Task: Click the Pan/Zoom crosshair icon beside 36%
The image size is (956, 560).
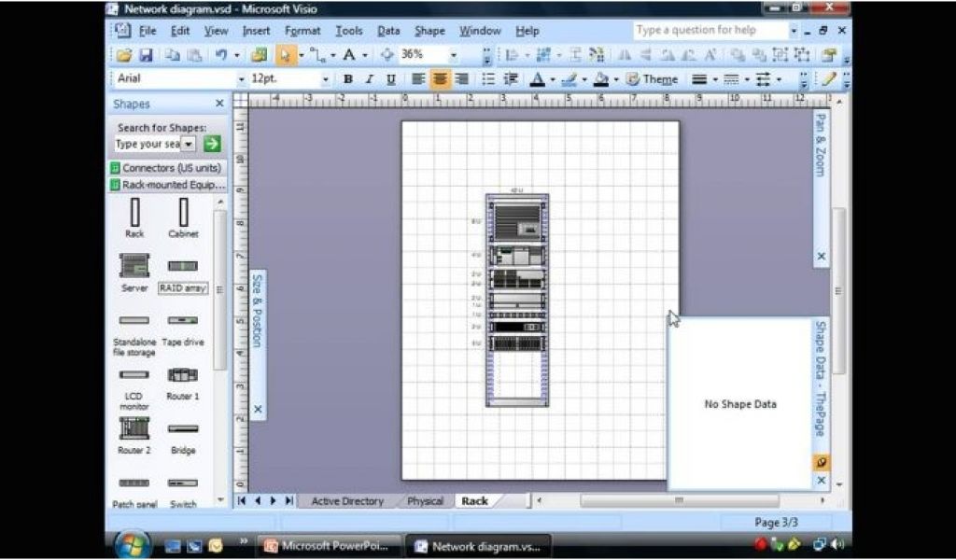Action: click(x=387, y=55)
